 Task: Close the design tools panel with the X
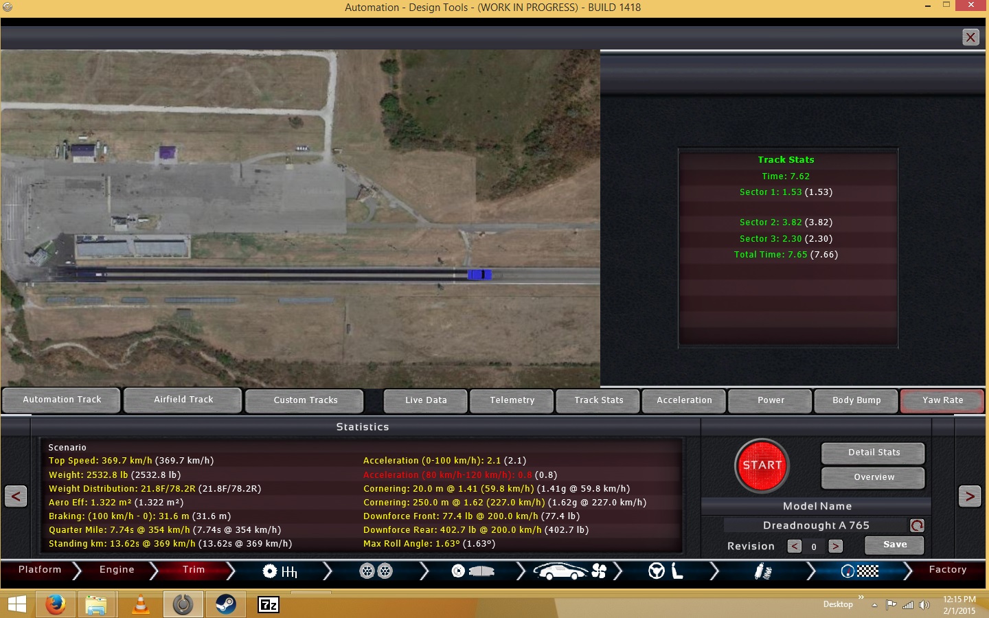[970, 37]
